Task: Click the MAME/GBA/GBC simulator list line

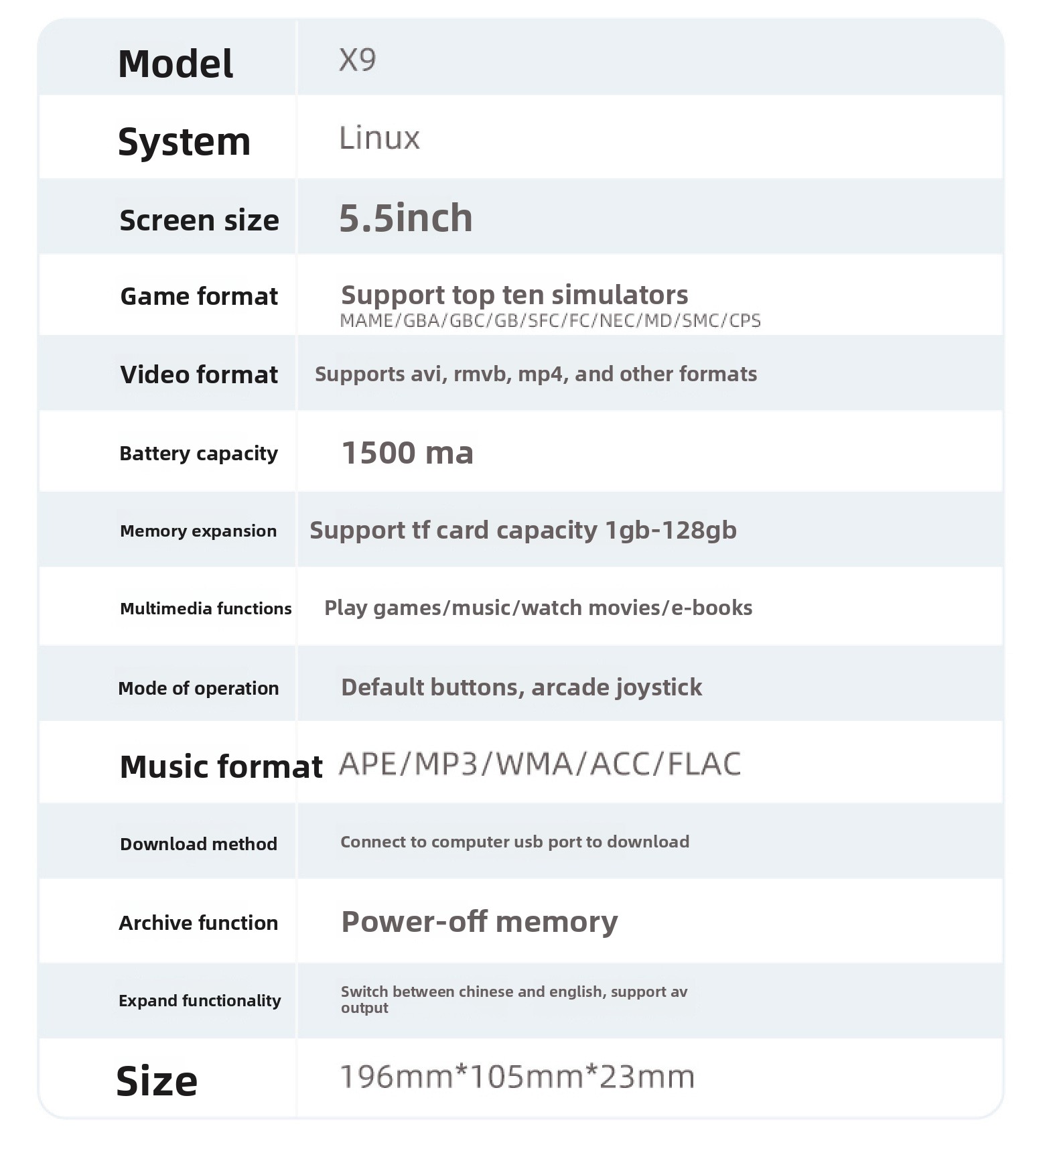Action: click(551, 321)
